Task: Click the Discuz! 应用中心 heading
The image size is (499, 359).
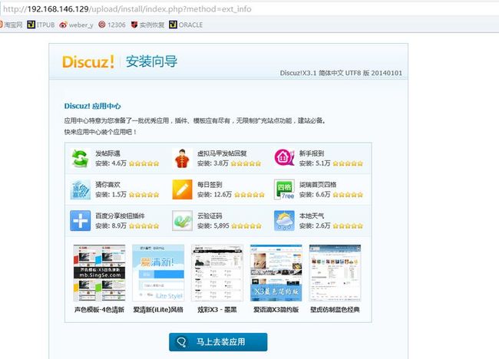Action: coord(93,106)
